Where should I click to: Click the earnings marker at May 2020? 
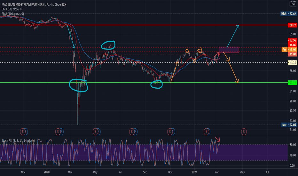[95, 132]
